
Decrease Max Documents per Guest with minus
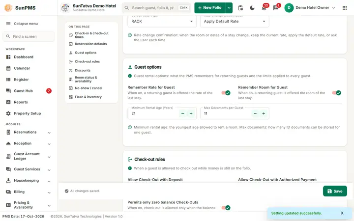pos(255,113)
